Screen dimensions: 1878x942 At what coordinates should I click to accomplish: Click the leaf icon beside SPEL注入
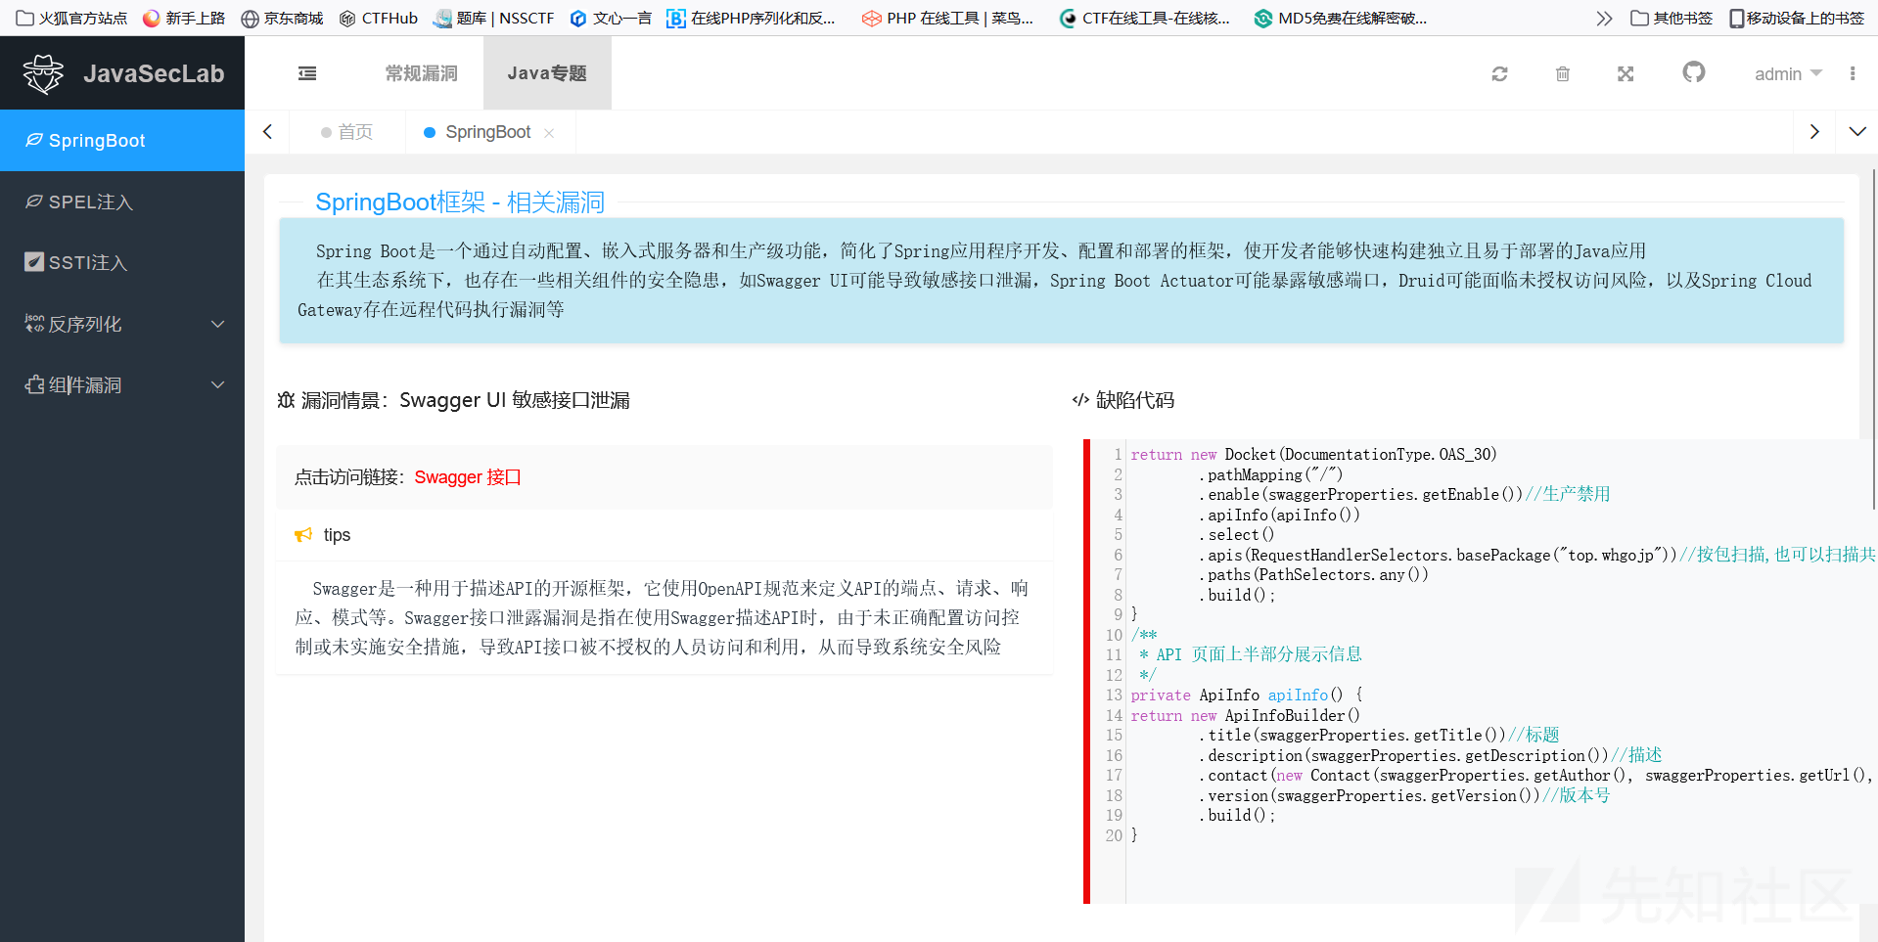coord(34,202)
